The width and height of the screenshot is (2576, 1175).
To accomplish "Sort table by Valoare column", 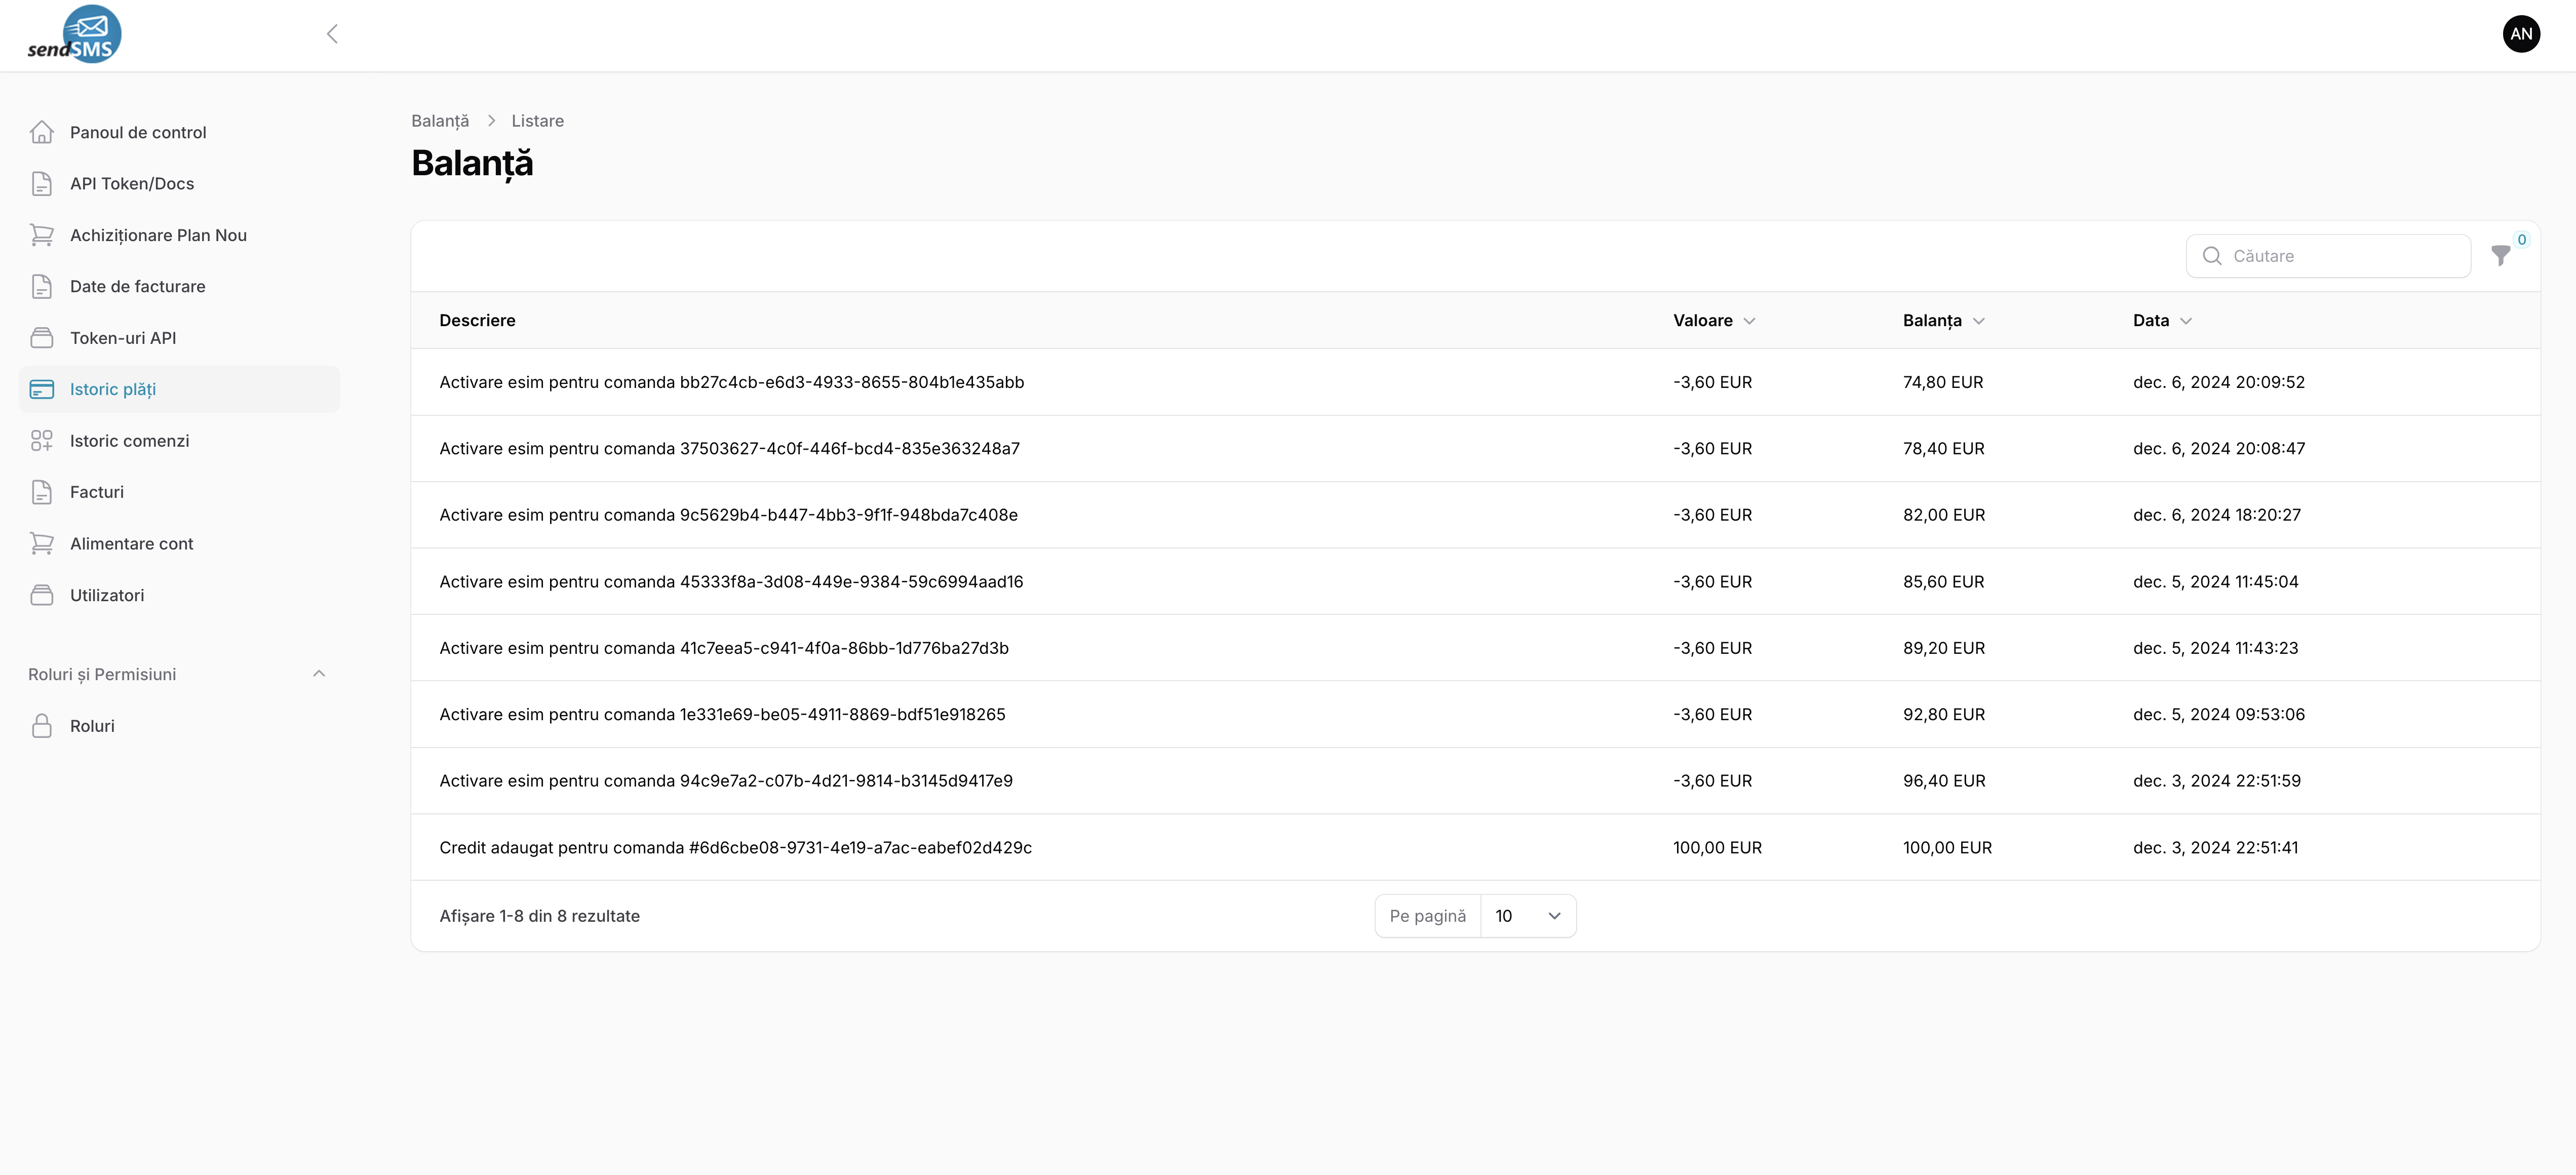I will 1714,321.
